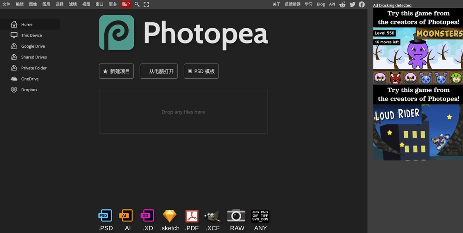Open the 图像 menu
Viewport: 463px width, 233px height.
click(x=33, y=4)
